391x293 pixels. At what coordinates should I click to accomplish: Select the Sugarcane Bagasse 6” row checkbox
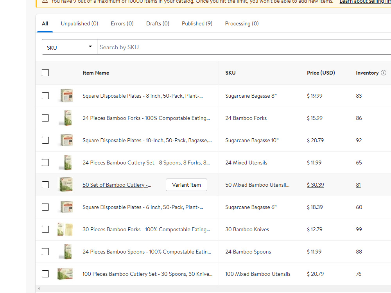(45, 207)
